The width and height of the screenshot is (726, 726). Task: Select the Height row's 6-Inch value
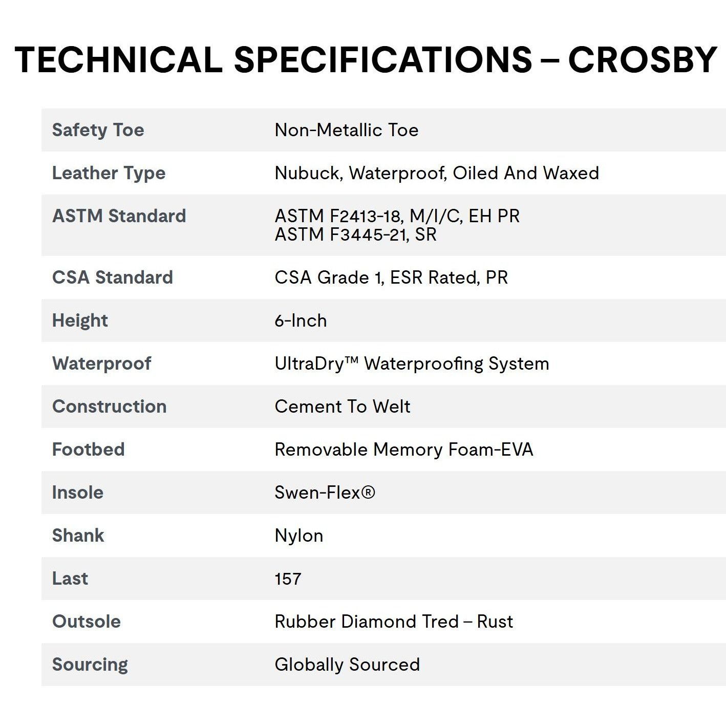pos(301,321)
